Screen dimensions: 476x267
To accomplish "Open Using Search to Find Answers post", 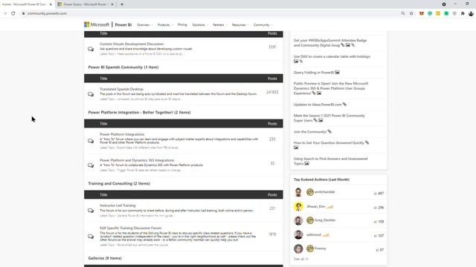I will (330, 161).
